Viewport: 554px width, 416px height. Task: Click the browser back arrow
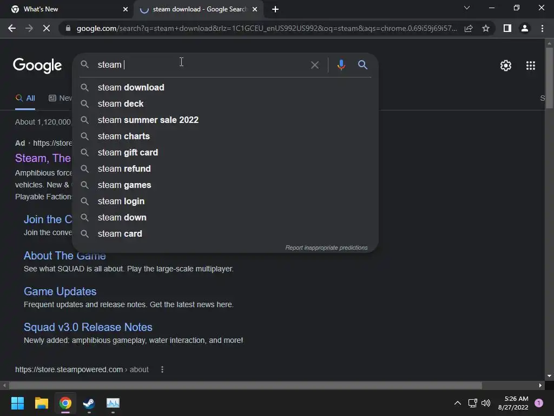pos(12,28)
